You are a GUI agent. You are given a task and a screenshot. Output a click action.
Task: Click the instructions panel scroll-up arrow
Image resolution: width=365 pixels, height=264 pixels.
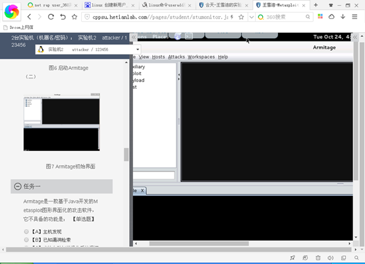(126, 63)
